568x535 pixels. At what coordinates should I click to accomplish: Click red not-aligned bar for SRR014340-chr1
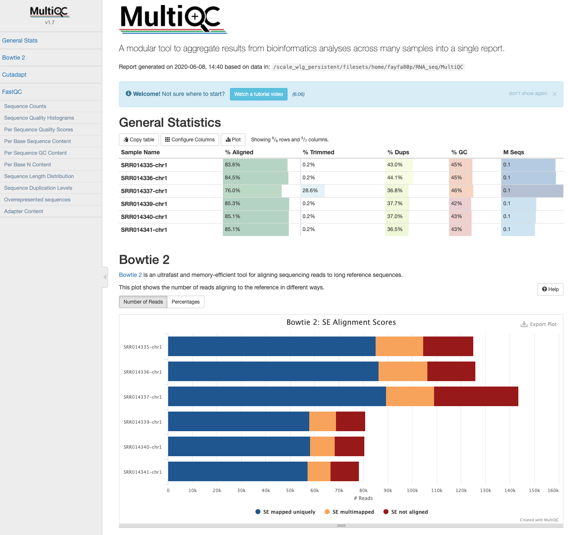click(x=349, y=447)
